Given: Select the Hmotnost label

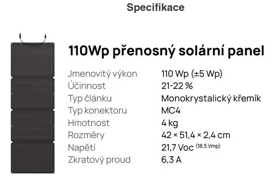Looking at the screenshot, I should pos(88,123).
